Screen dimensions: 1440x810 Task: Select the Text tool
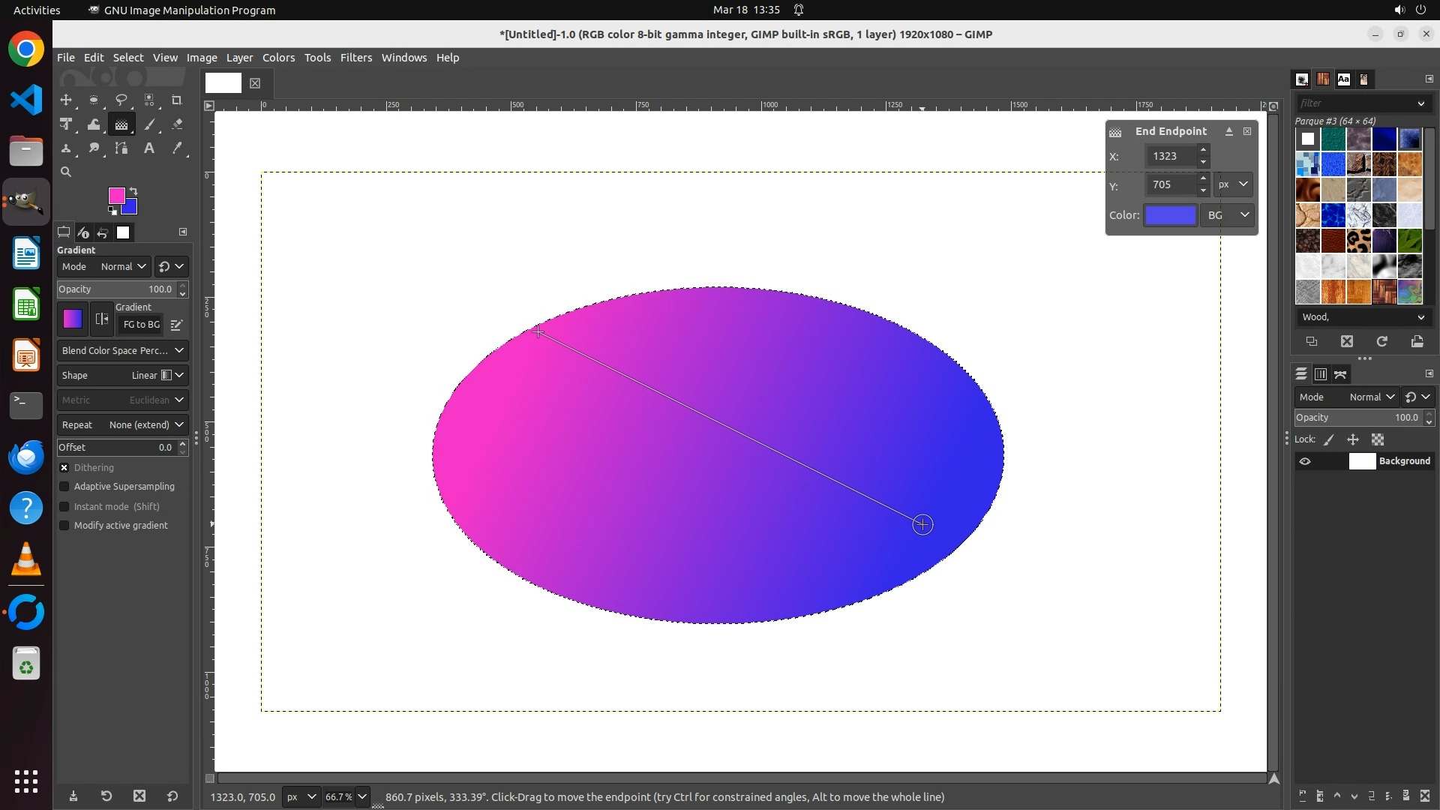pyautogui.click(x=149, y=148)
